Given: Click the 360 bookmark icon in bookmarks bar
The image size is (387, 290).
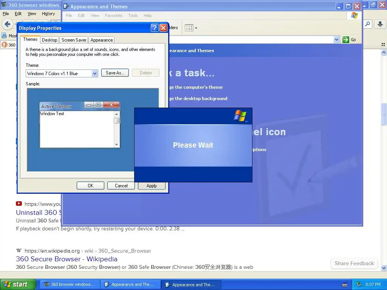Looking at the screenshot, I should (x=4, y=45).
